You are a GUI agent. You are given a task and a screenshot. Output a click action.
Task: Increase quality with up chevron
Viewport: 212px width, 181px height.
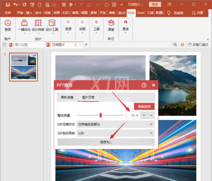151,115
